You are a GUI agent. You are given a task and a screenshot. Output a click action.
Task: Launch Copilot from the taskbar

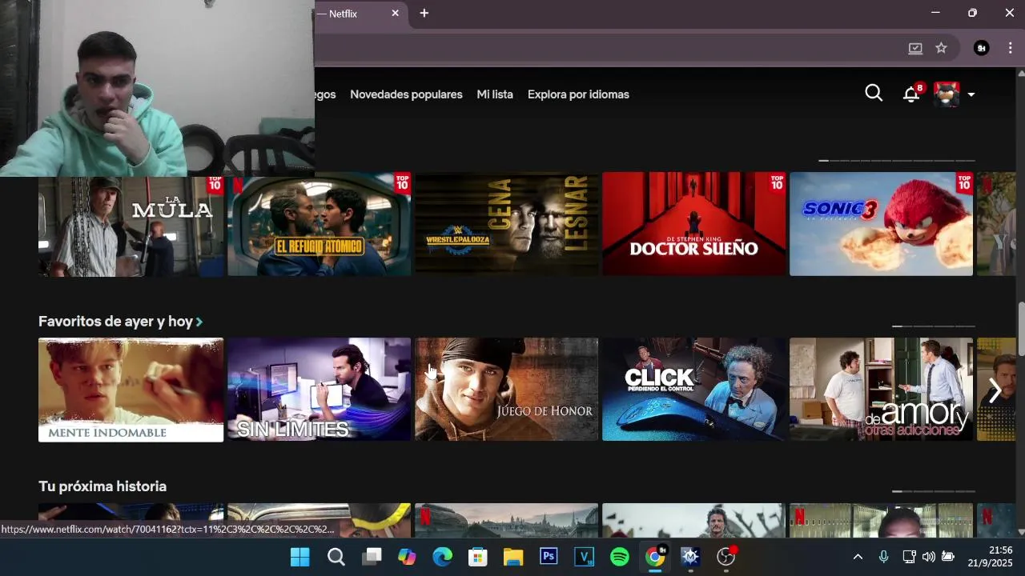[407, 557]
